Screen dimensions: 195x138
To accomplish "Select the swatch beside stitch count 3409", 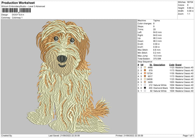I will (x=145, y=82).
